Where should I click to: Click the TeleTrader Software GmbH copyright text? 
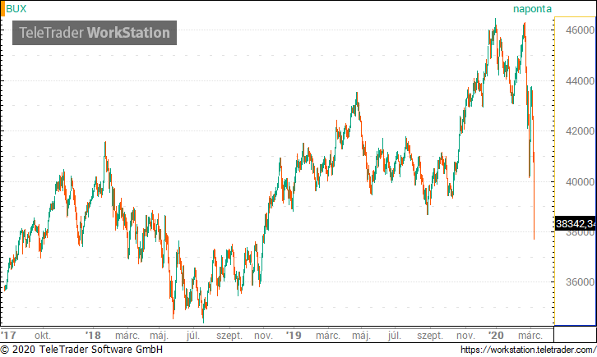81,350
